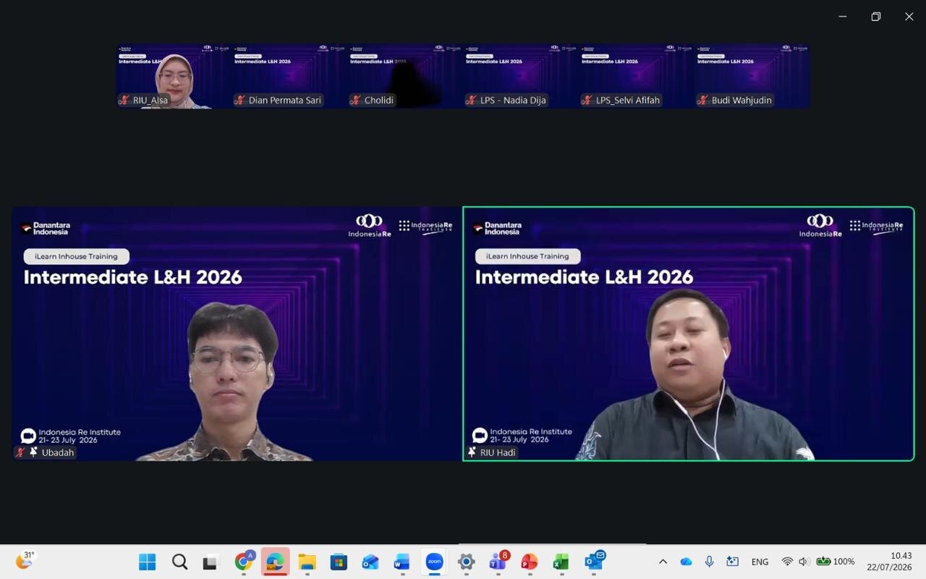
Task: Click the Cholidi name label
Action: (379, 100)
